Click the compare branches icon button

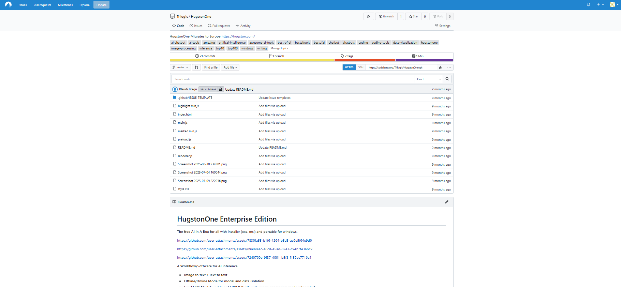pos(196,67)
